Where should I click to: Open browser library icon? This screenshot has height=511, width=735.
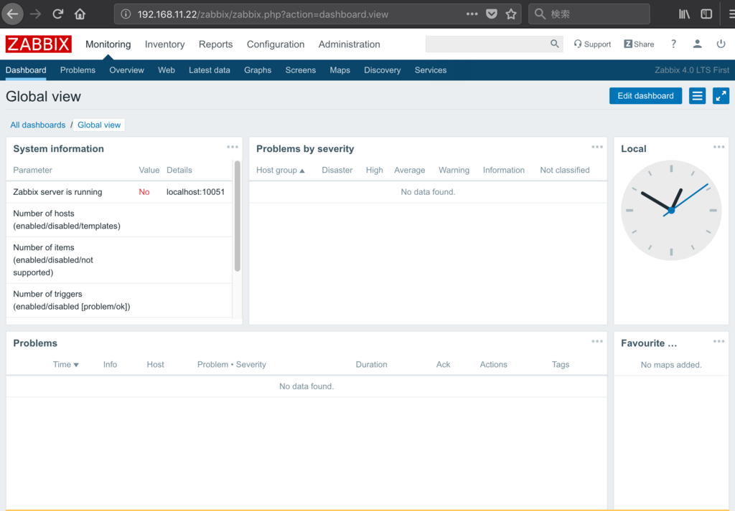pyautogui.click(x=684, y=14)
